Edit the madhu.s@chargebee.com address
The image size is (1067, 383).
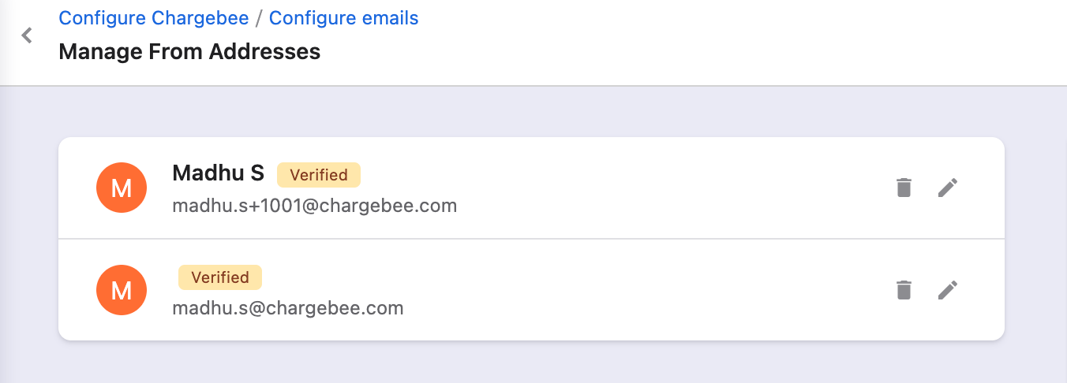point(948,290)
